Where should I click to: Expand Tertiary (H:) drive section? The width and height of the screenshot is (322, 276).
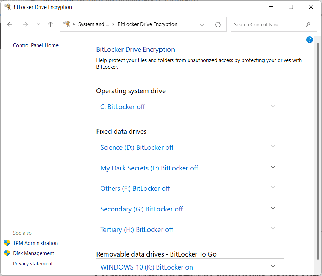273,228
